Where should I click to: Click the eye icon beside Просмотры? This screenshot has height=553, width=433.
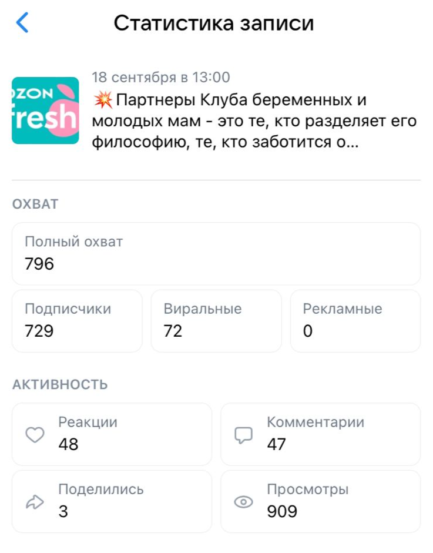tap(243, 501)
